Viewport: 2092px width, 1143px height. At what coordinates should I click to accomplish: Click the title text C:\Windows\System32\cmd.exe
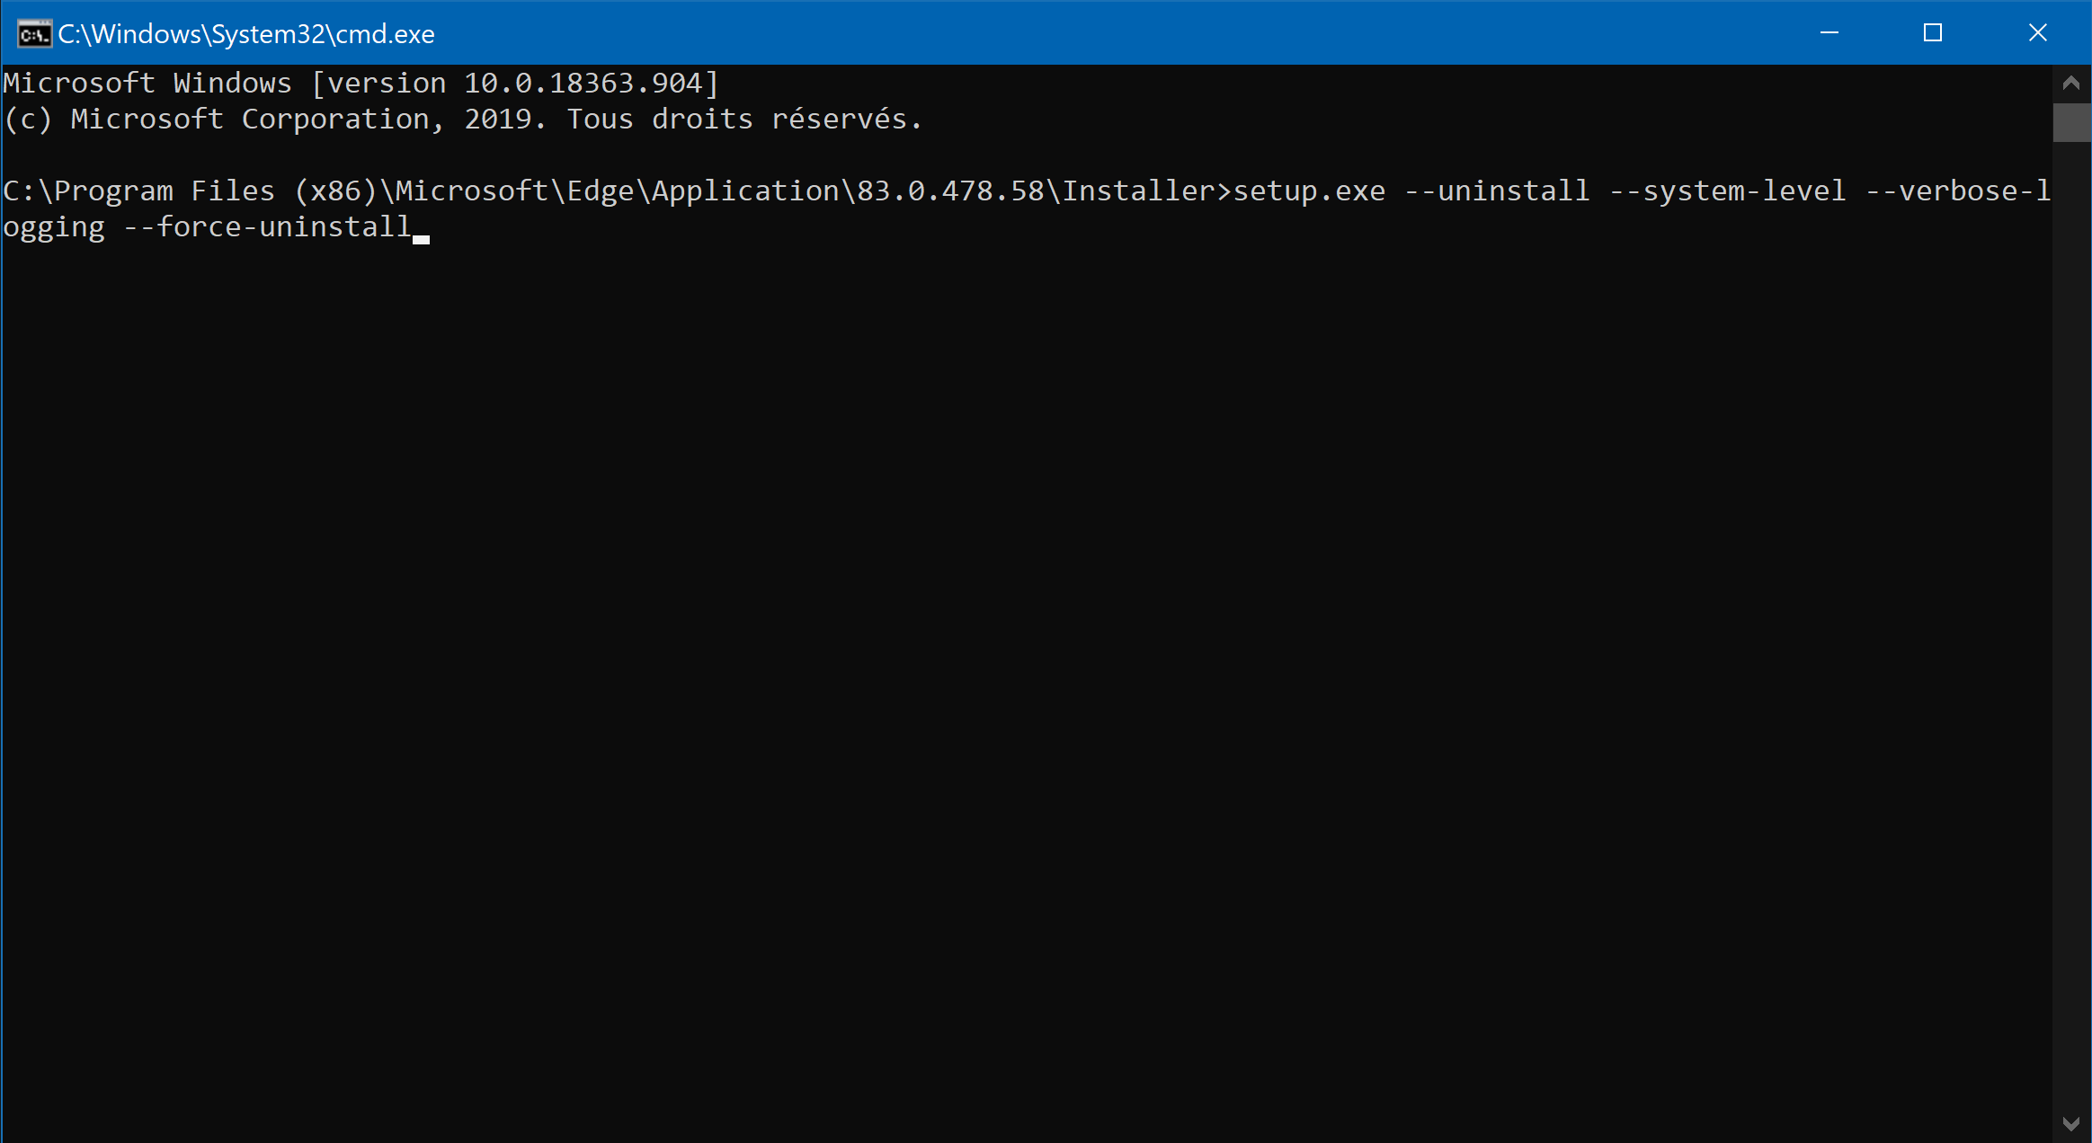246,34
